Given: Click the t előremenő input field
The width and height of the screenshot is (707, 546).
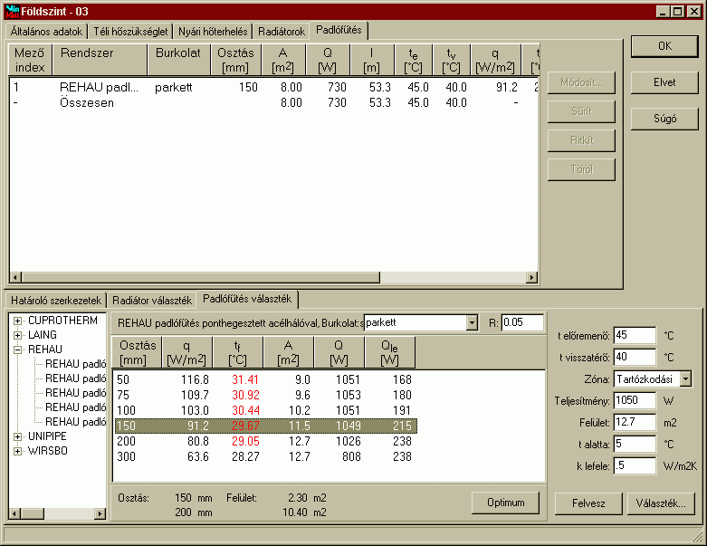Looking at the screenshot, I should coord(635,335).
